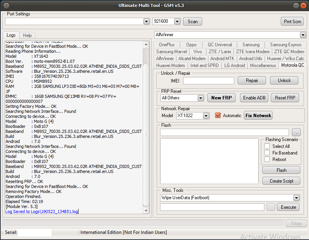The width and height of the screenshot is (309, 240).
Task: Click the 'Resetting FRP... OK' log line
Action: click(24, 181)
